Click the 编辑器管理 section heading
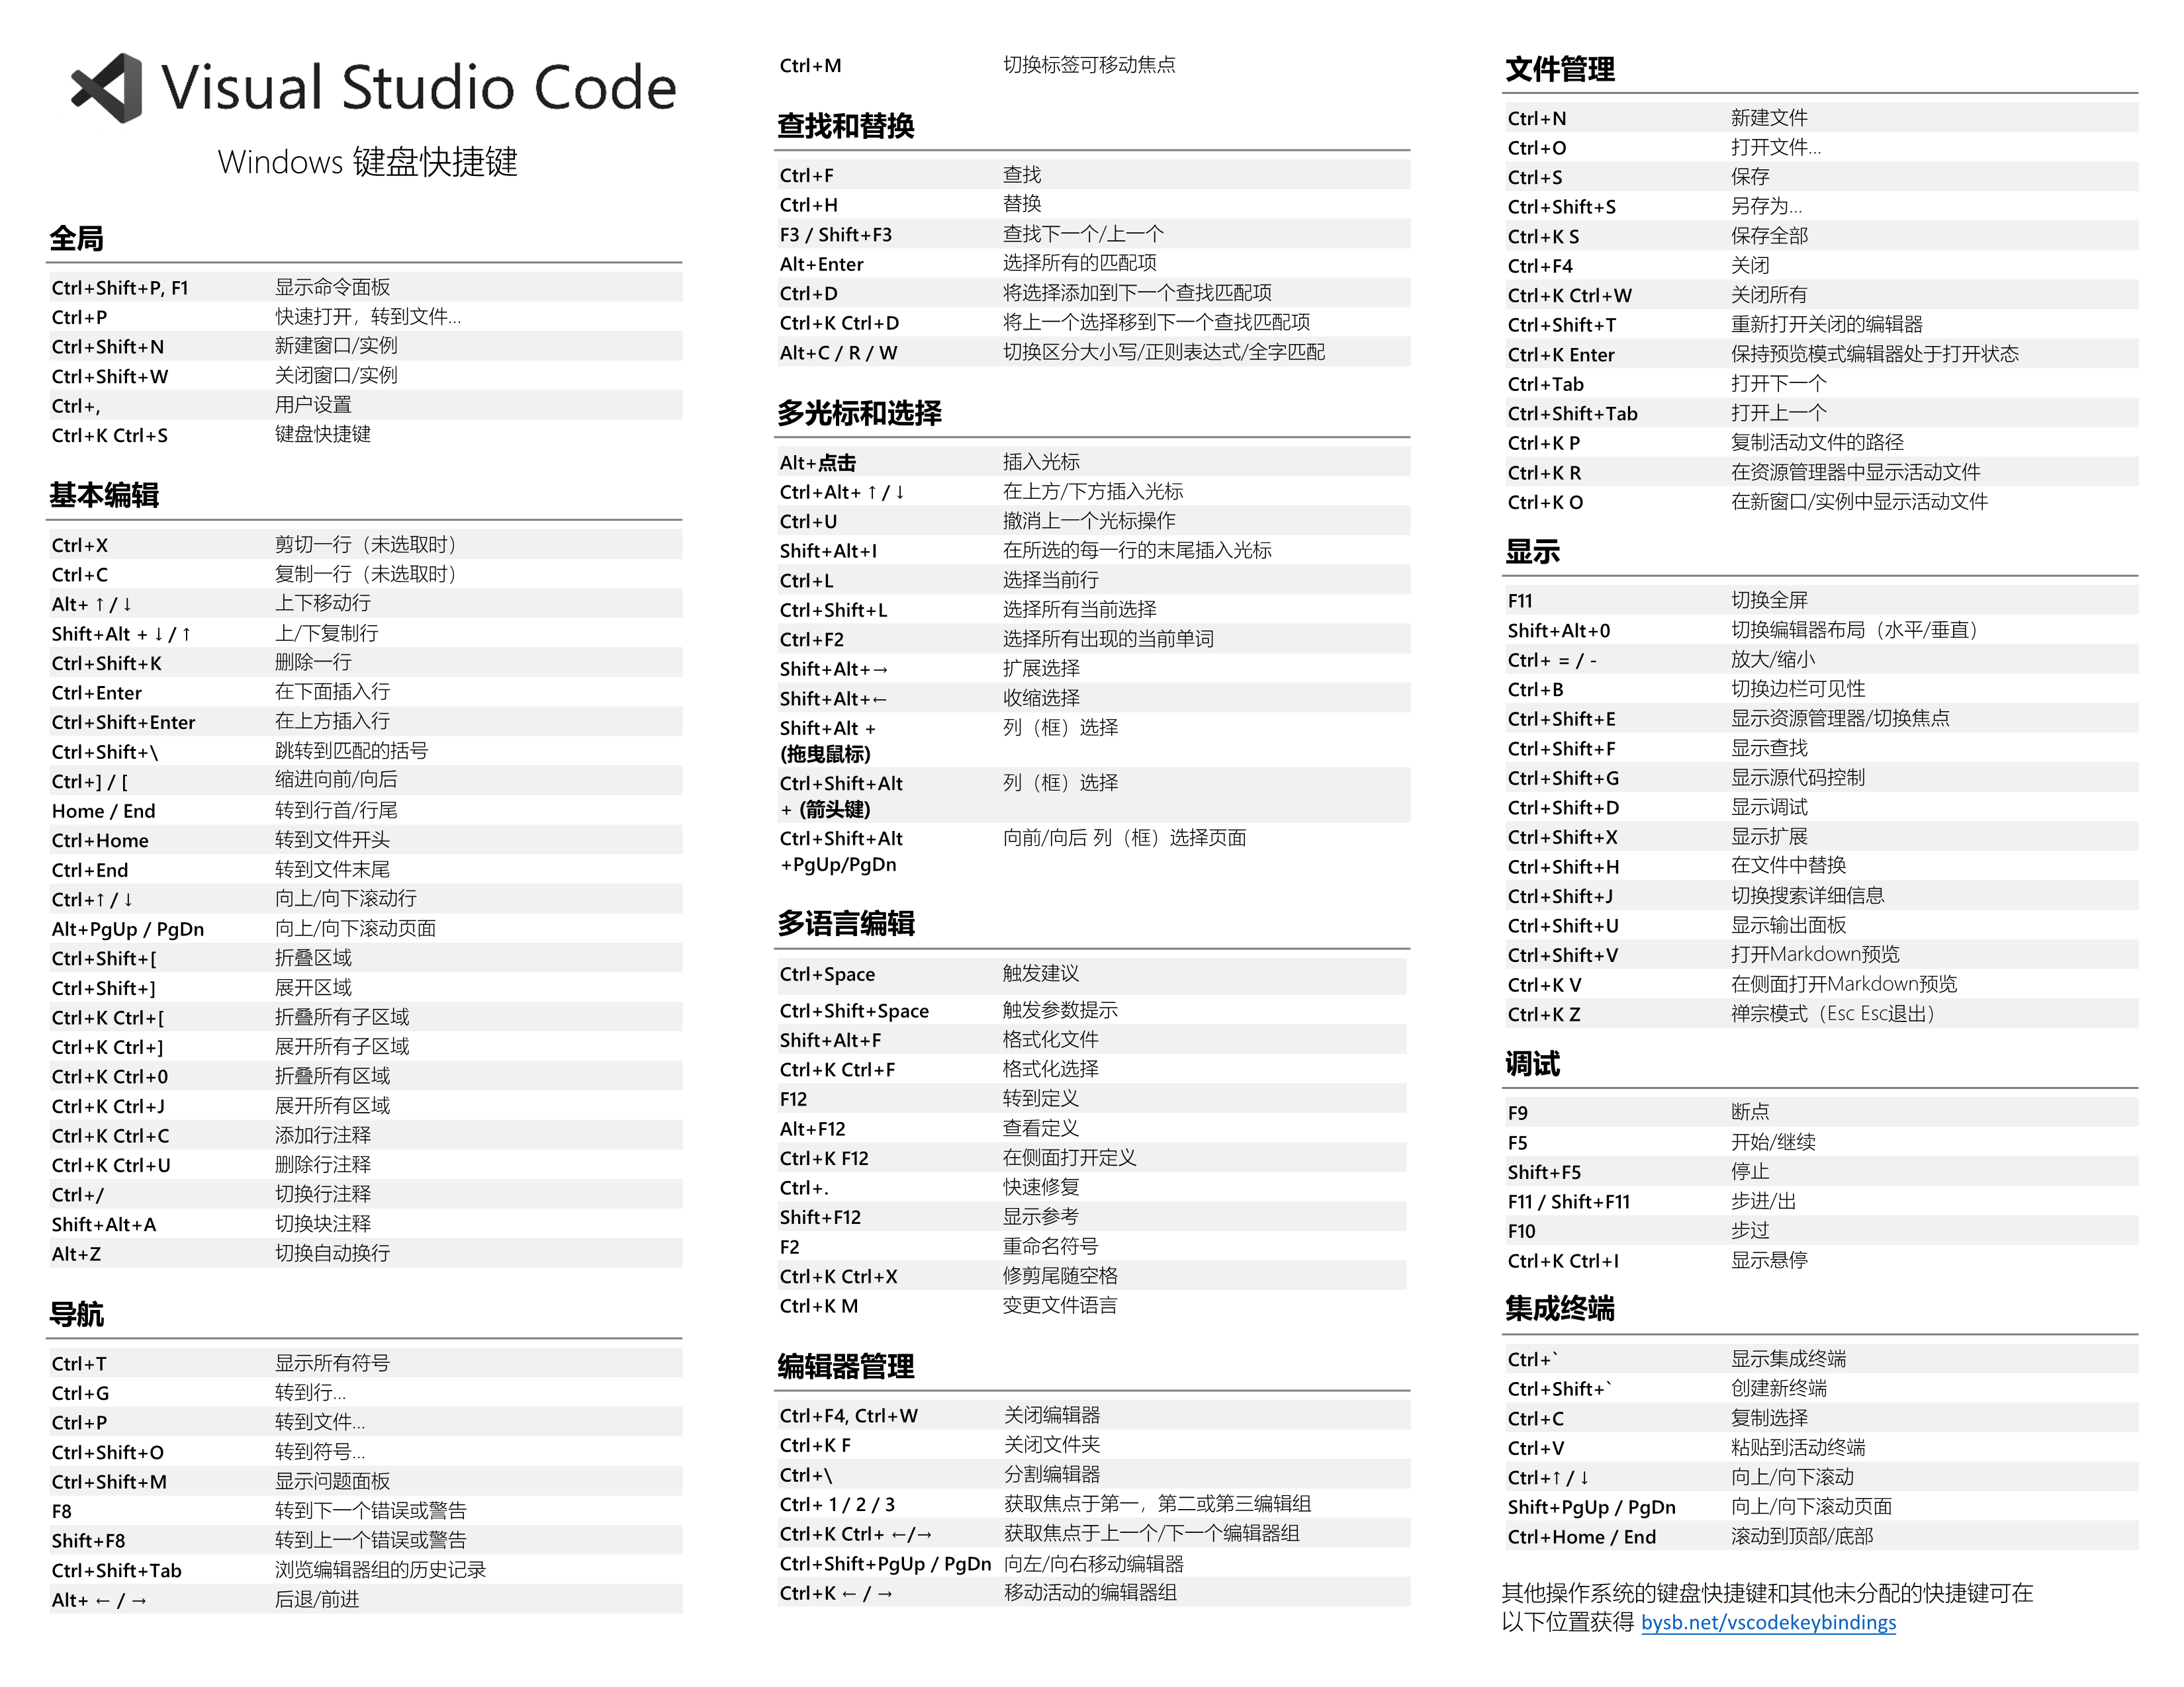This screenshot has width=2184, height=1687. (845, 1367)
